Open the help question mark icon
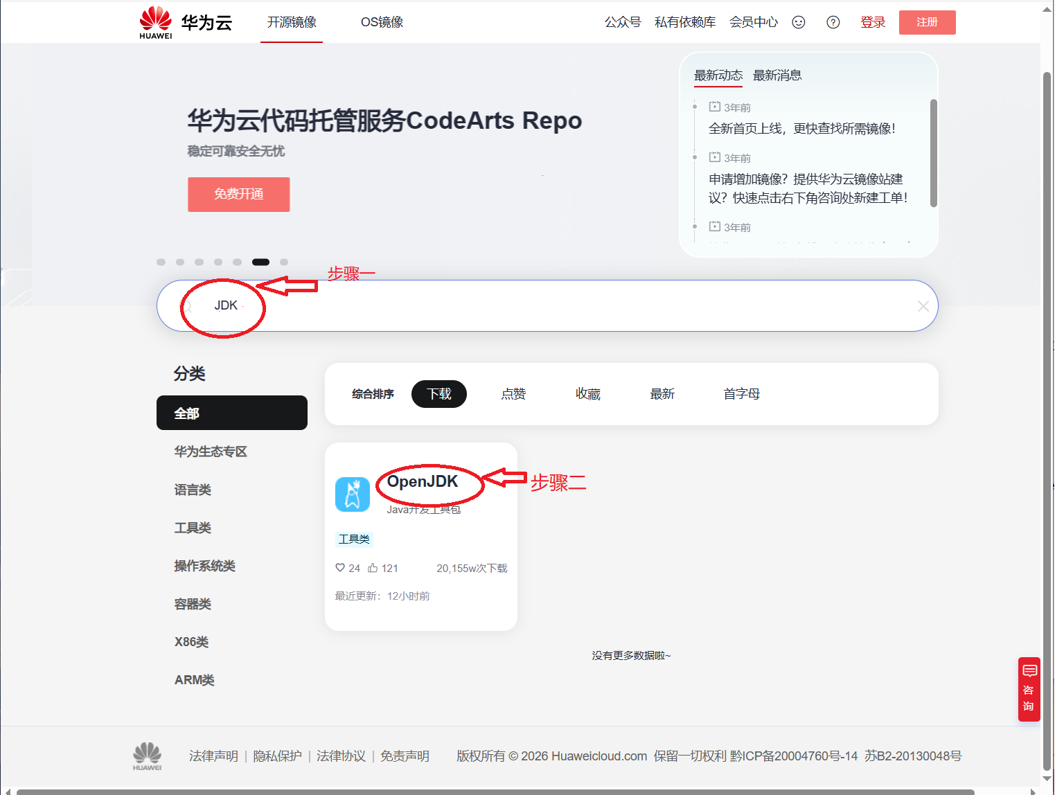The image size is (1064, 795). coord(833,22)
